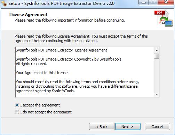Screen dimensions: 175x135
Task: Go back to the previous step
Action: pyautogui.click(x=102, y=127)
